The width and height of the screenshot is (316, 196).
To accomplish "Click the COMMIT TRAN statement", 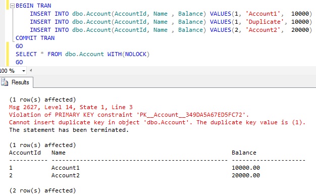I will pyautogui.click(x=35, y=38).
